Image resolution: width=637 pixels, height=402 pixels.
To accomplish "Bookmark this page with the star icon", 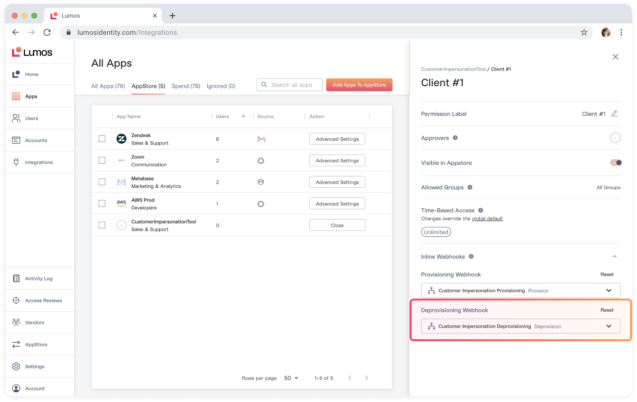I will (584, 32).
